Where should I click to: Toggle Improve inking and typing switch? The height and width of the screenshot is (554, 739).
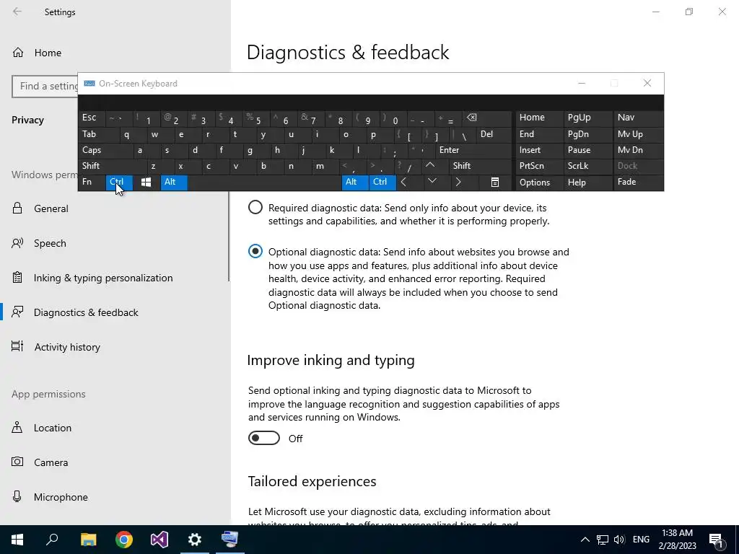pos(264,438)
